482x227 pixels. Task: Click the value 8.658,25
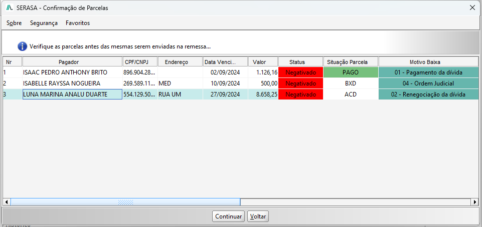point(263,94)
